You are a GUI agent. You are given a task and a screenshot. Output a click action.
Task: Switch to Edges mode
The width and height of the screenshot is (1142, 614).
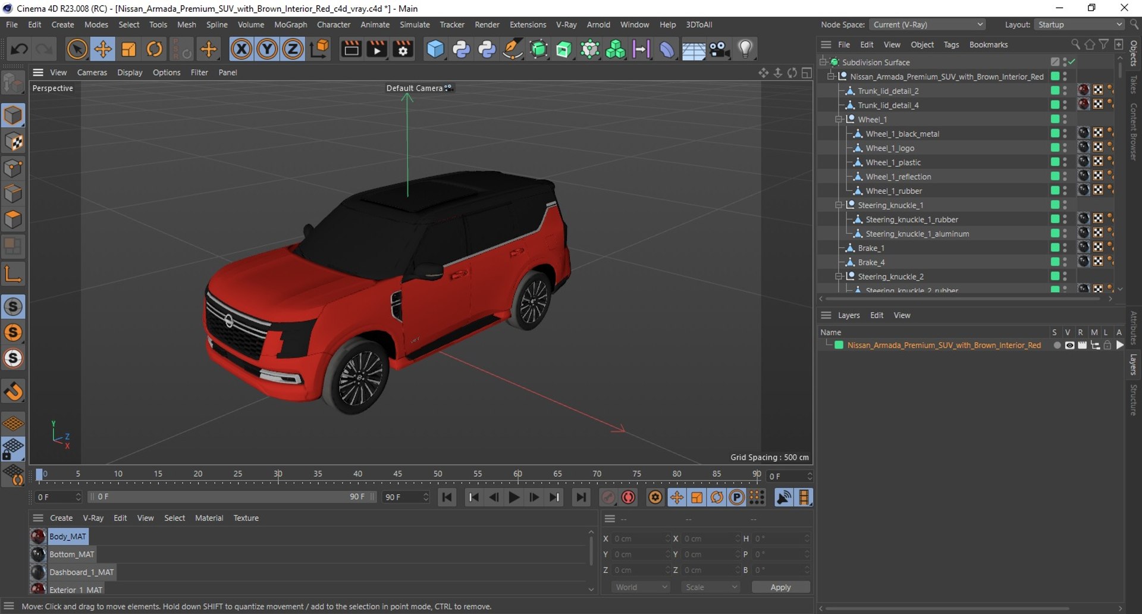point(13,194)
